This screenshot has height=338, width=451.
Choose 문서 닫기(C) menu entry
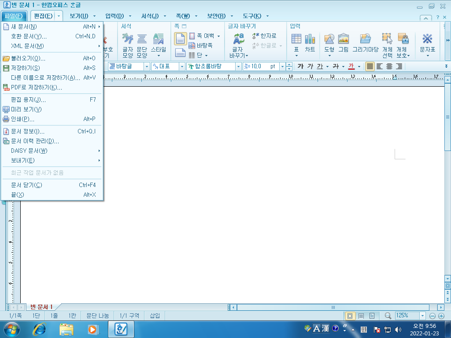click(x=52, y=185)
